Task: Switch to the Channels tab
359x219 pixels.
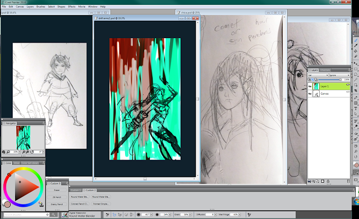Action: [x=325, y=70]
